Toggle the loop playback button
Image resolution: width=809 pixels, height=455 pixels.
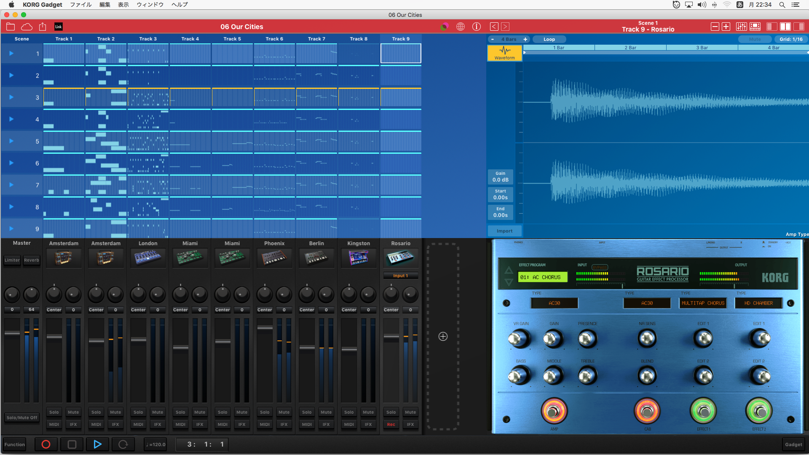(123, 444)
